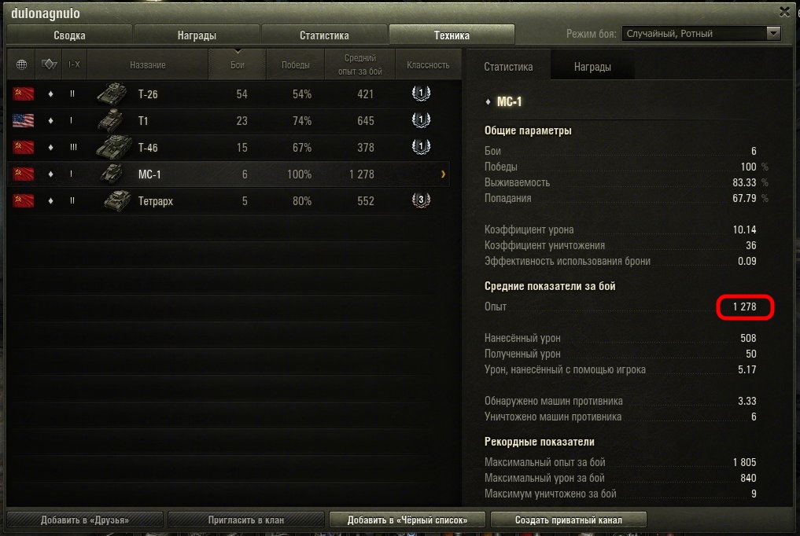
Task: Sort by tier I-X column header
Action: tap(75, 64)
